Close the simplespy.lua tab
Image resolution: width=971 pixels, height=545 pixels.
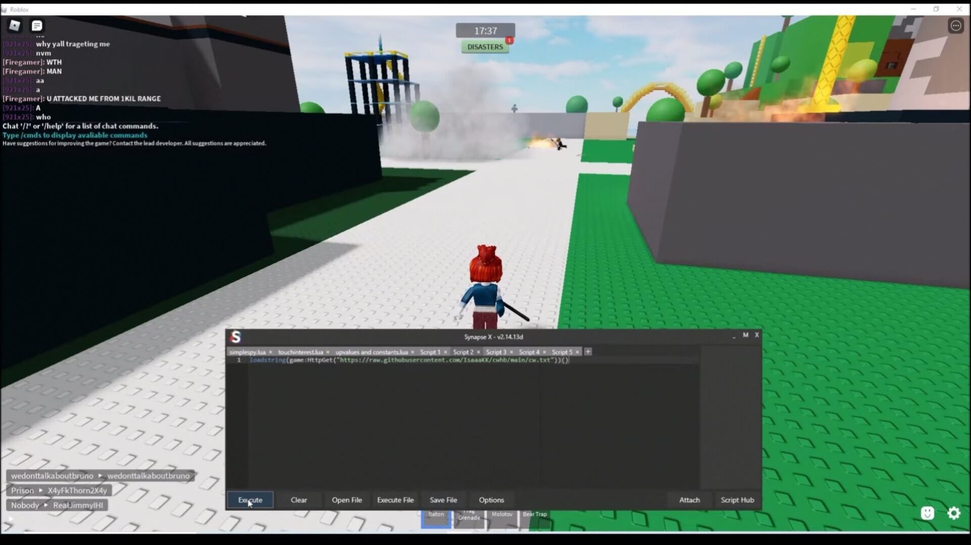click(x=270, y=352)
